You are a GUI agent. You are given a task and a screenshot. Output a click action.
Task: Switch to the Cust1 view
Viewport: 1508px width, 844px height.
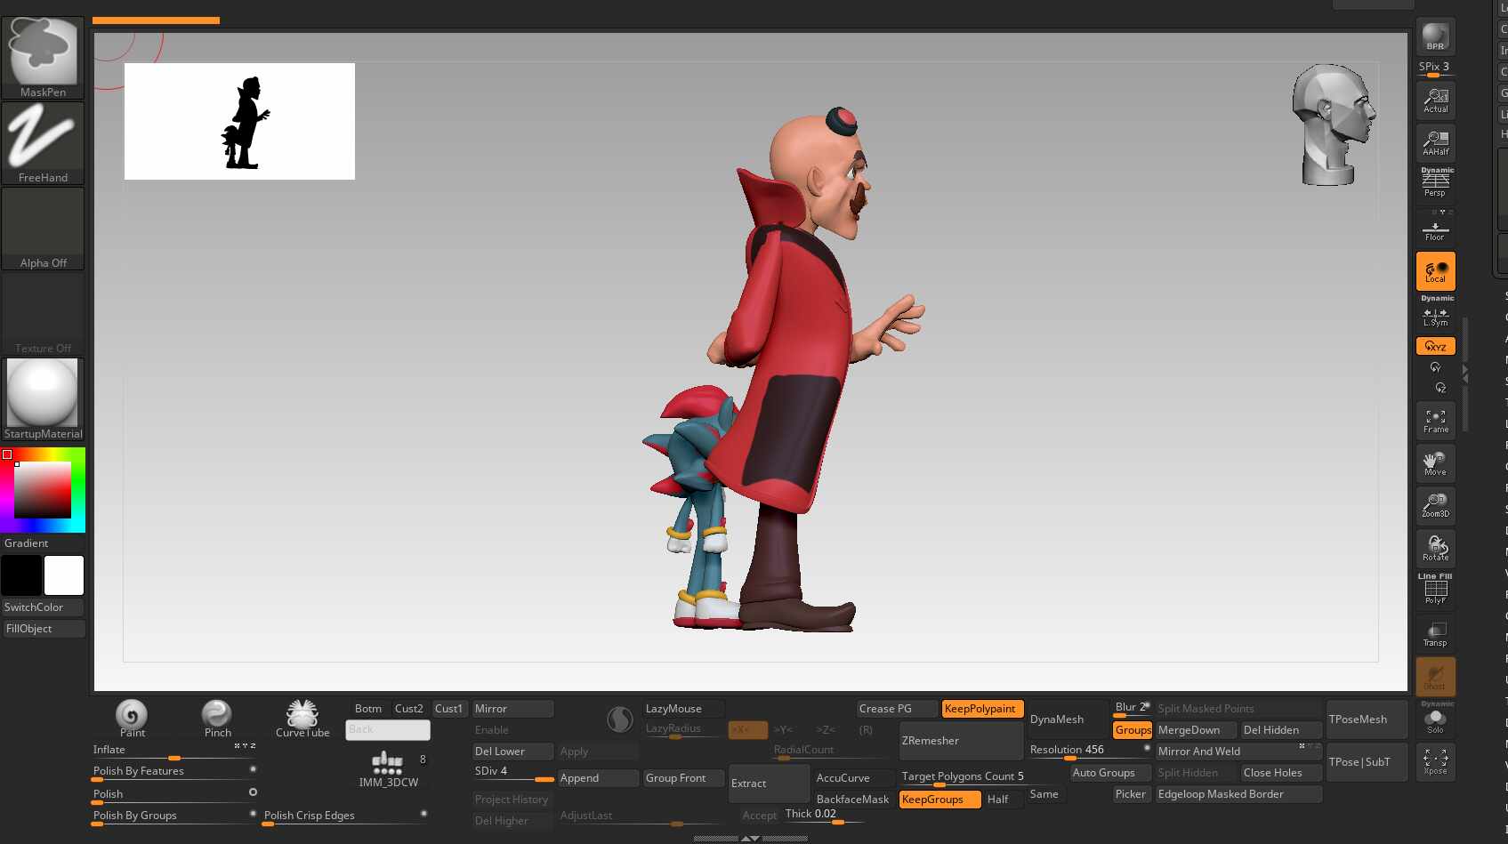pos(449,709)
